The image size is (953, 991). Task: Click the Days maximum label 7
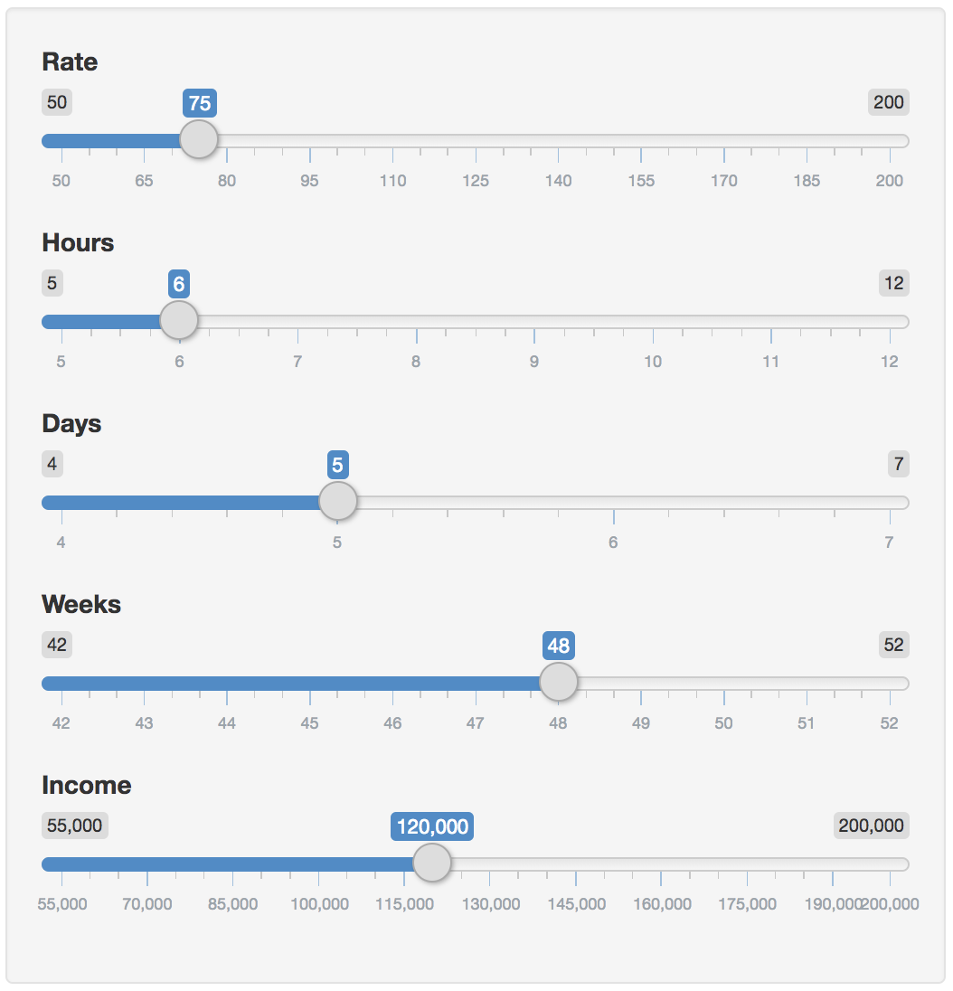[898, 464]
